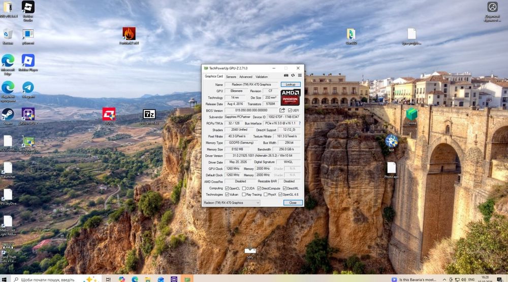The height and width of the screenshot is (282, 508).
Task: Click the GPU-Z refresh icon
Action: coord(293,76)
